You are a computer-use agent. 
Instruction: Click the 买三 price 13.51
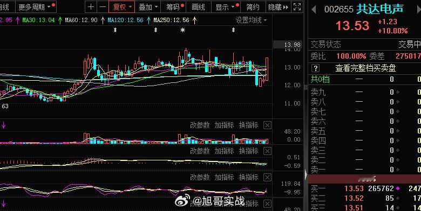pos(354,208)
